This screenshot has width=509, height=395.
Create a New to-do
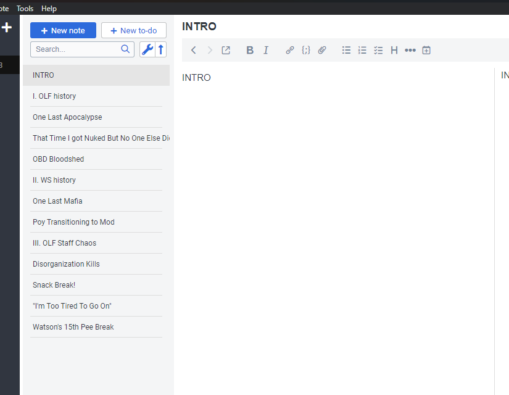click(134, 30)
